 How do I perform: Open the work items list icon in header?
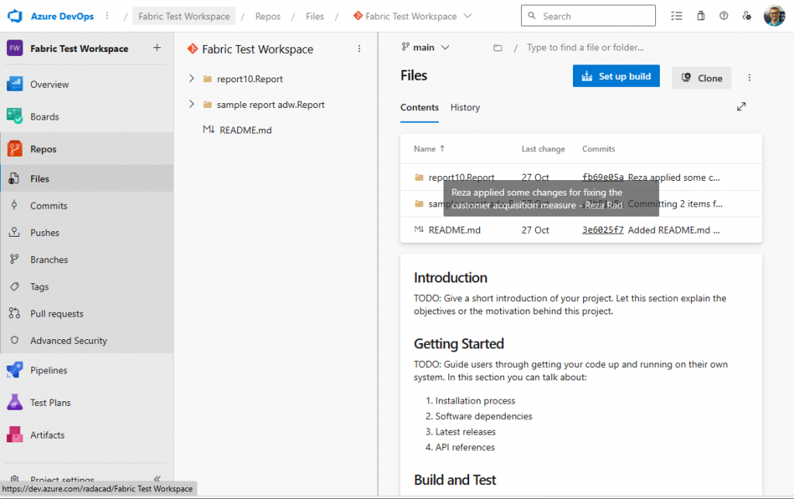677,16
